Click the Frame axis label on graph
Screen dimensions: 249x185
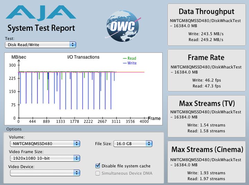point(154,118)
